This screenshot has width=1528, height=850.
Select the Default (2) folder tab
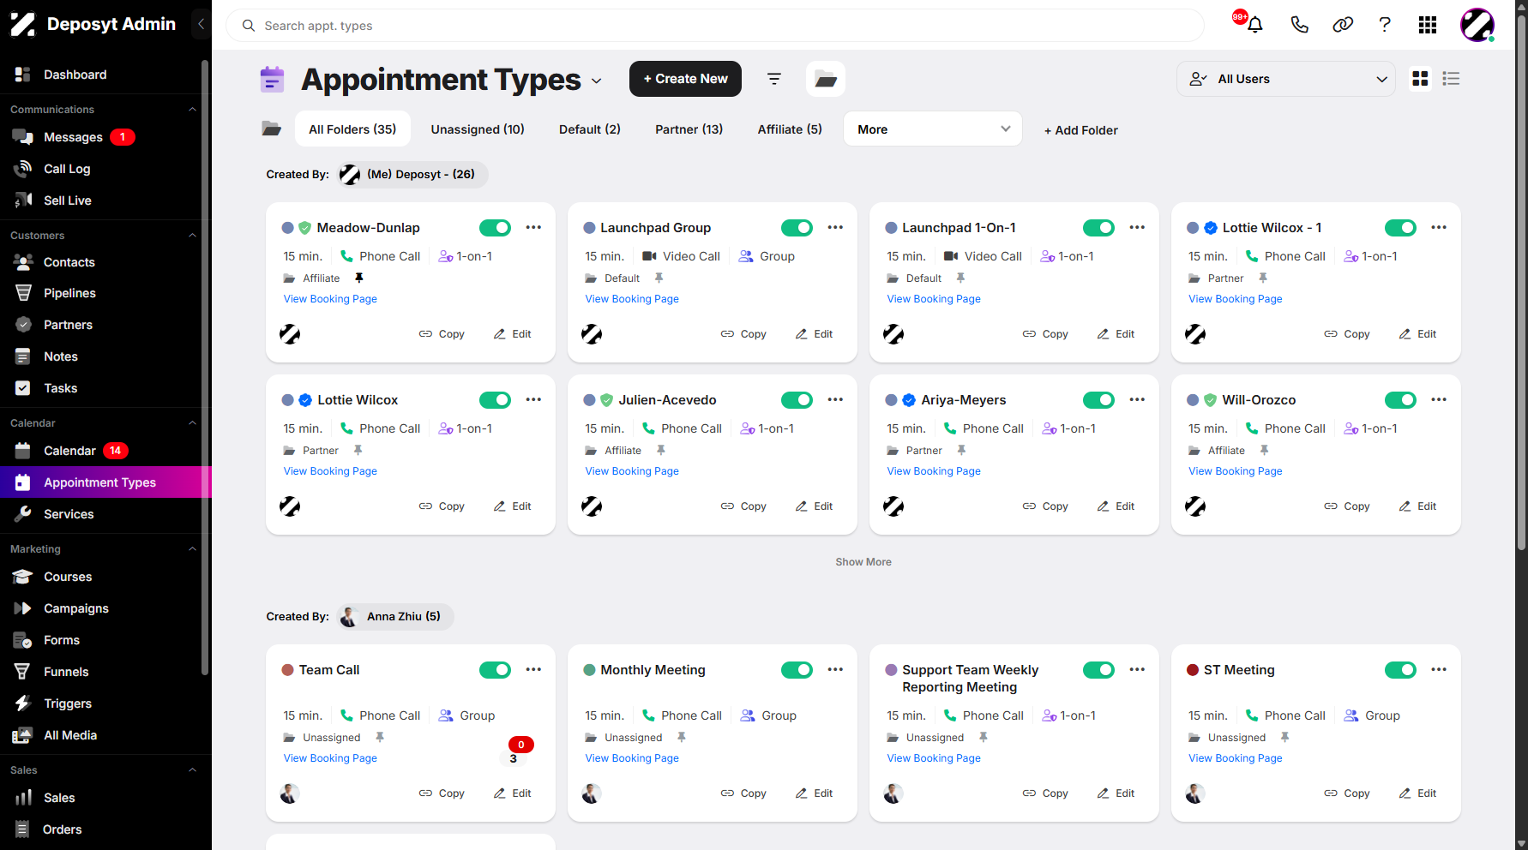pyautogui.click(x=590, y=129)
